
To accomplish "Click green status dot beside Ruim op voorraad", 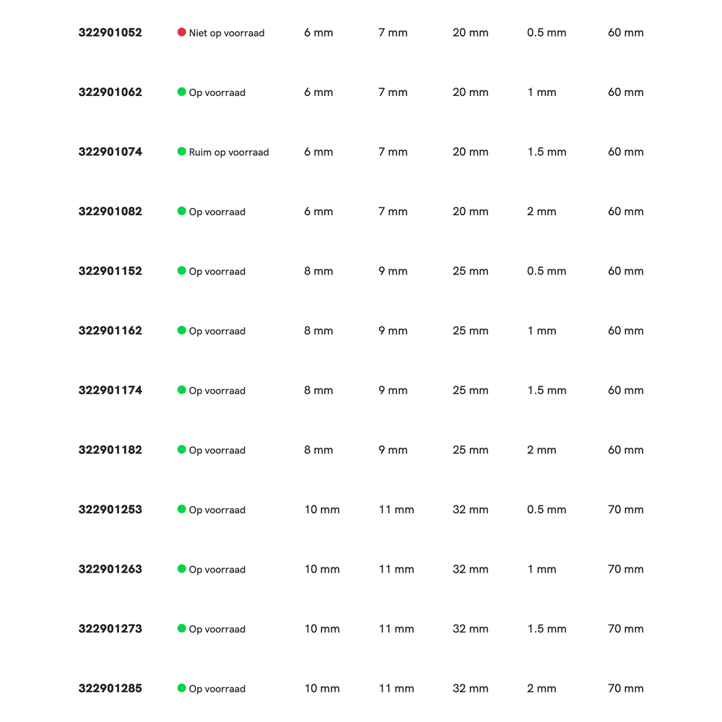I will point(182,152).
